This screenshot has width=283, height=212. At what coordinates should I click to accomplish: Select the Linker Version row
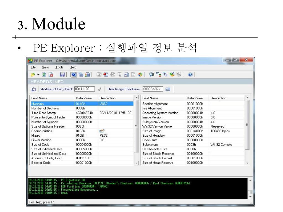(82, 140)
